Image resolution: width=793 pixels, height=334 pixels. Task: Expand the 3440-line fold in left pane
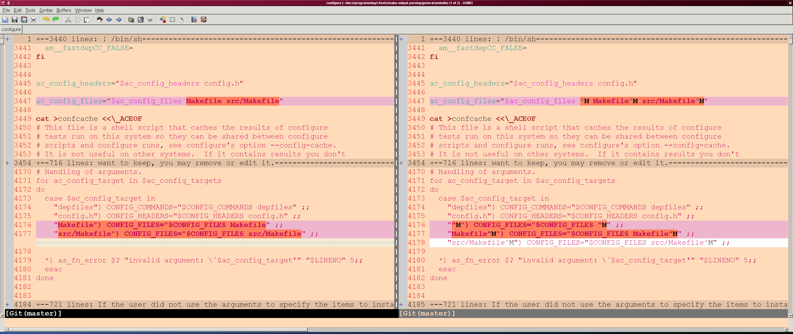[7, 39]
